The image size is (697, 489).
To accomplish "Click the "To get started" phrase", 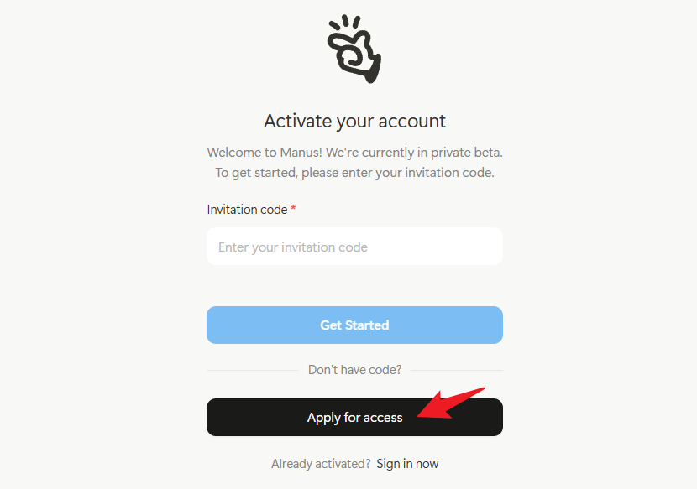I will pos(256,172).
